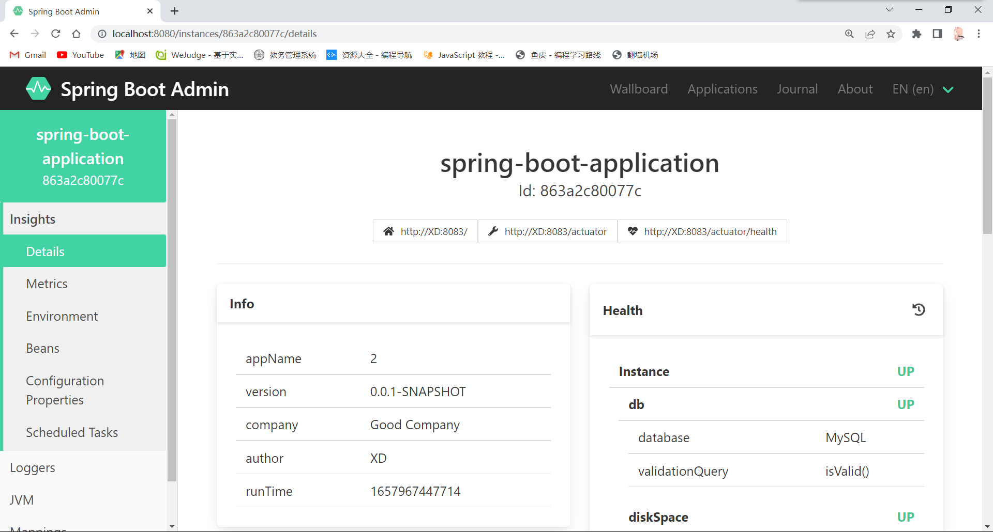Collapse the Insights sidebar section

(x=84, y=219)
